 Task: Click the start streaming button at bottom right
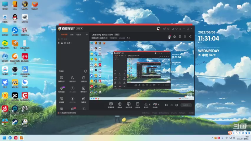(x=186, y=105)
